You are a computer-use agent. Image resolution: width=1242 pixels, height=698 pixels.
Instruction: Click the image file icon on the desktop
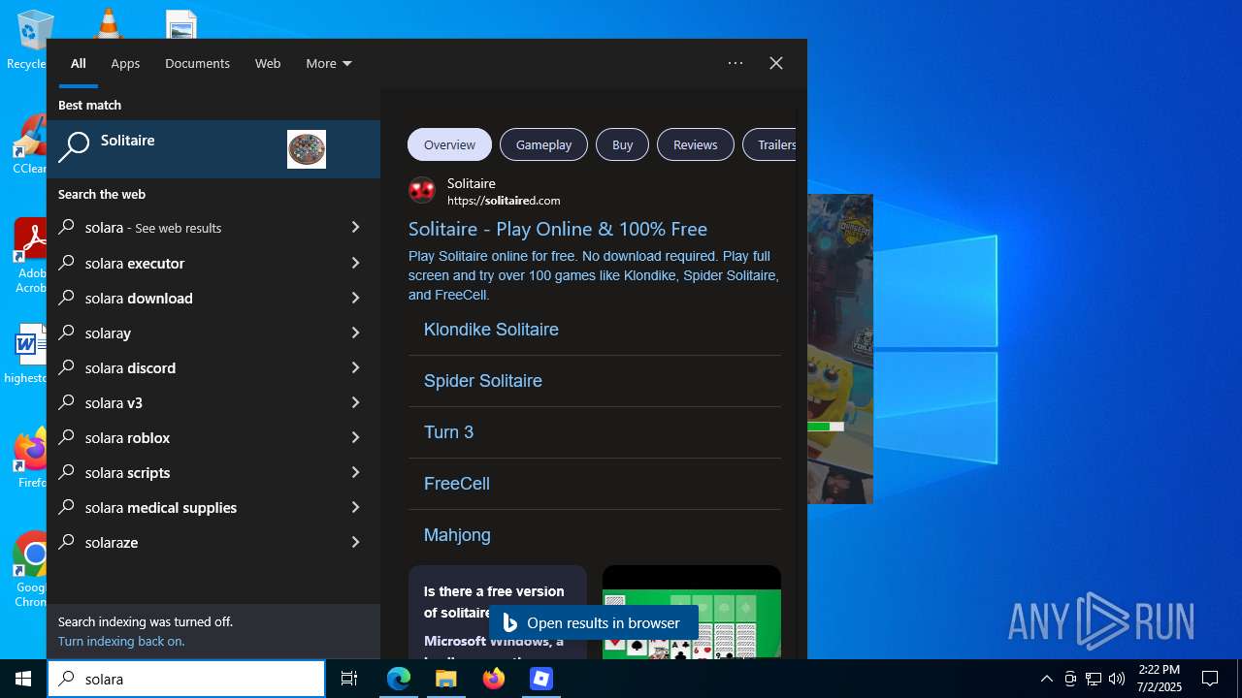click(x=181, y=25)
